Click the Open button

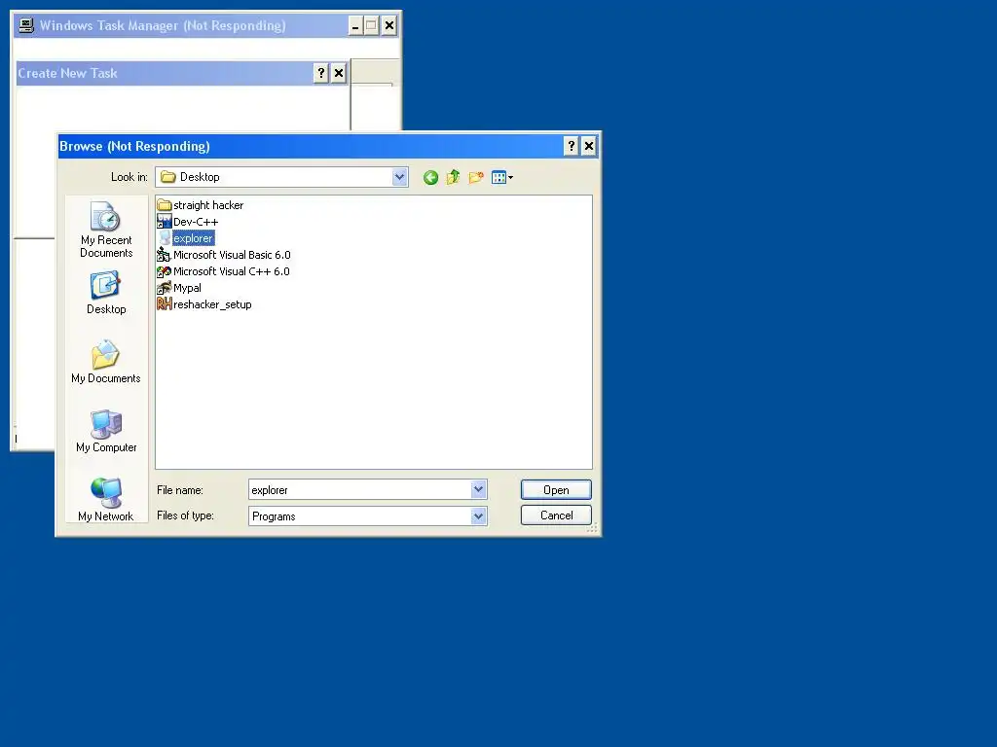(x=556, y=490)
